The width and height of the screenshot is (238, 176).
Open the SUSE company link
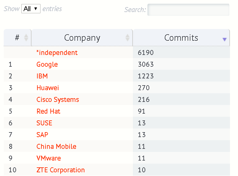(x=44, y=123)
